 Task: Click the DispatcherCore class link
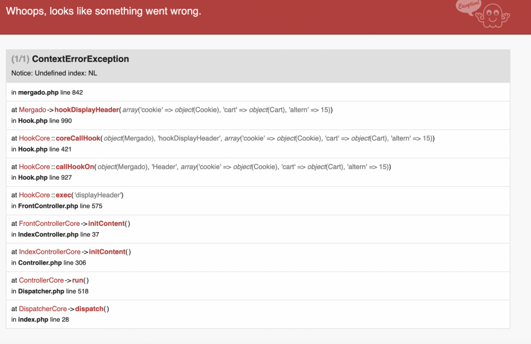[x=43, y=308]
